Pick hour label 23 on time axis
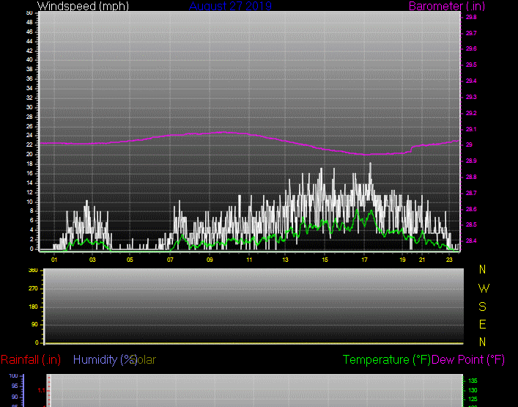This screenshot has width=518, height=407. click(x=449, y=260)
